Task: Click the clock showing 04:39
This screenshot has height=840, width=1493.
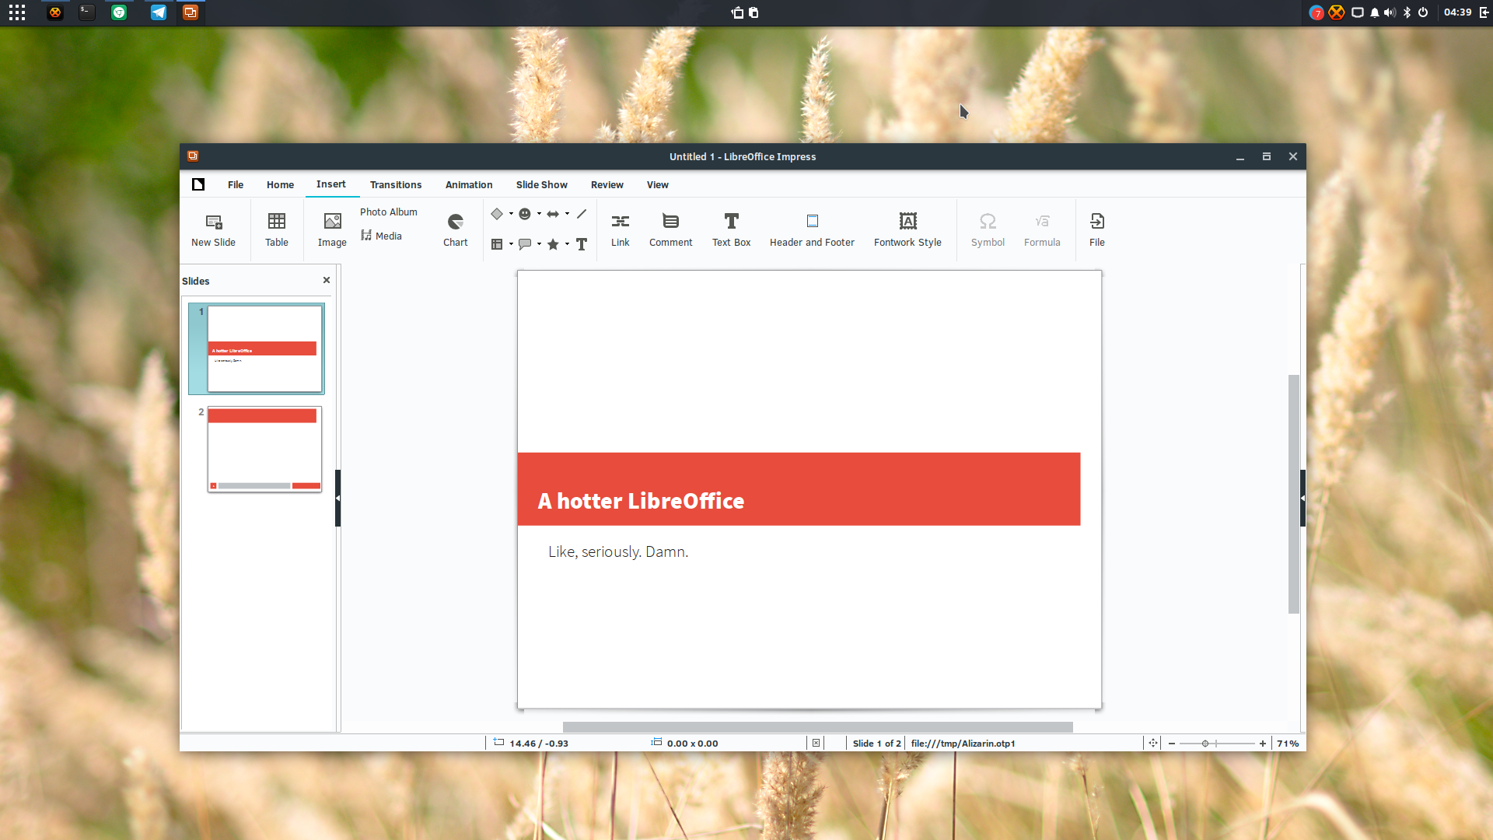Action: (x=1458, y=12)
